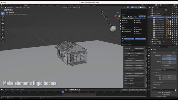Toggle File Extensions checkbox in Output
Viewport: 178px width, 100px height.
(x=163, y=92)
